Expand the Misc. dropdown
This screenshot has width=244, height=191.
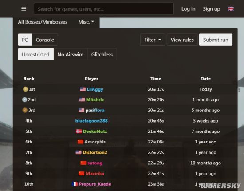[x=86, y=22]
